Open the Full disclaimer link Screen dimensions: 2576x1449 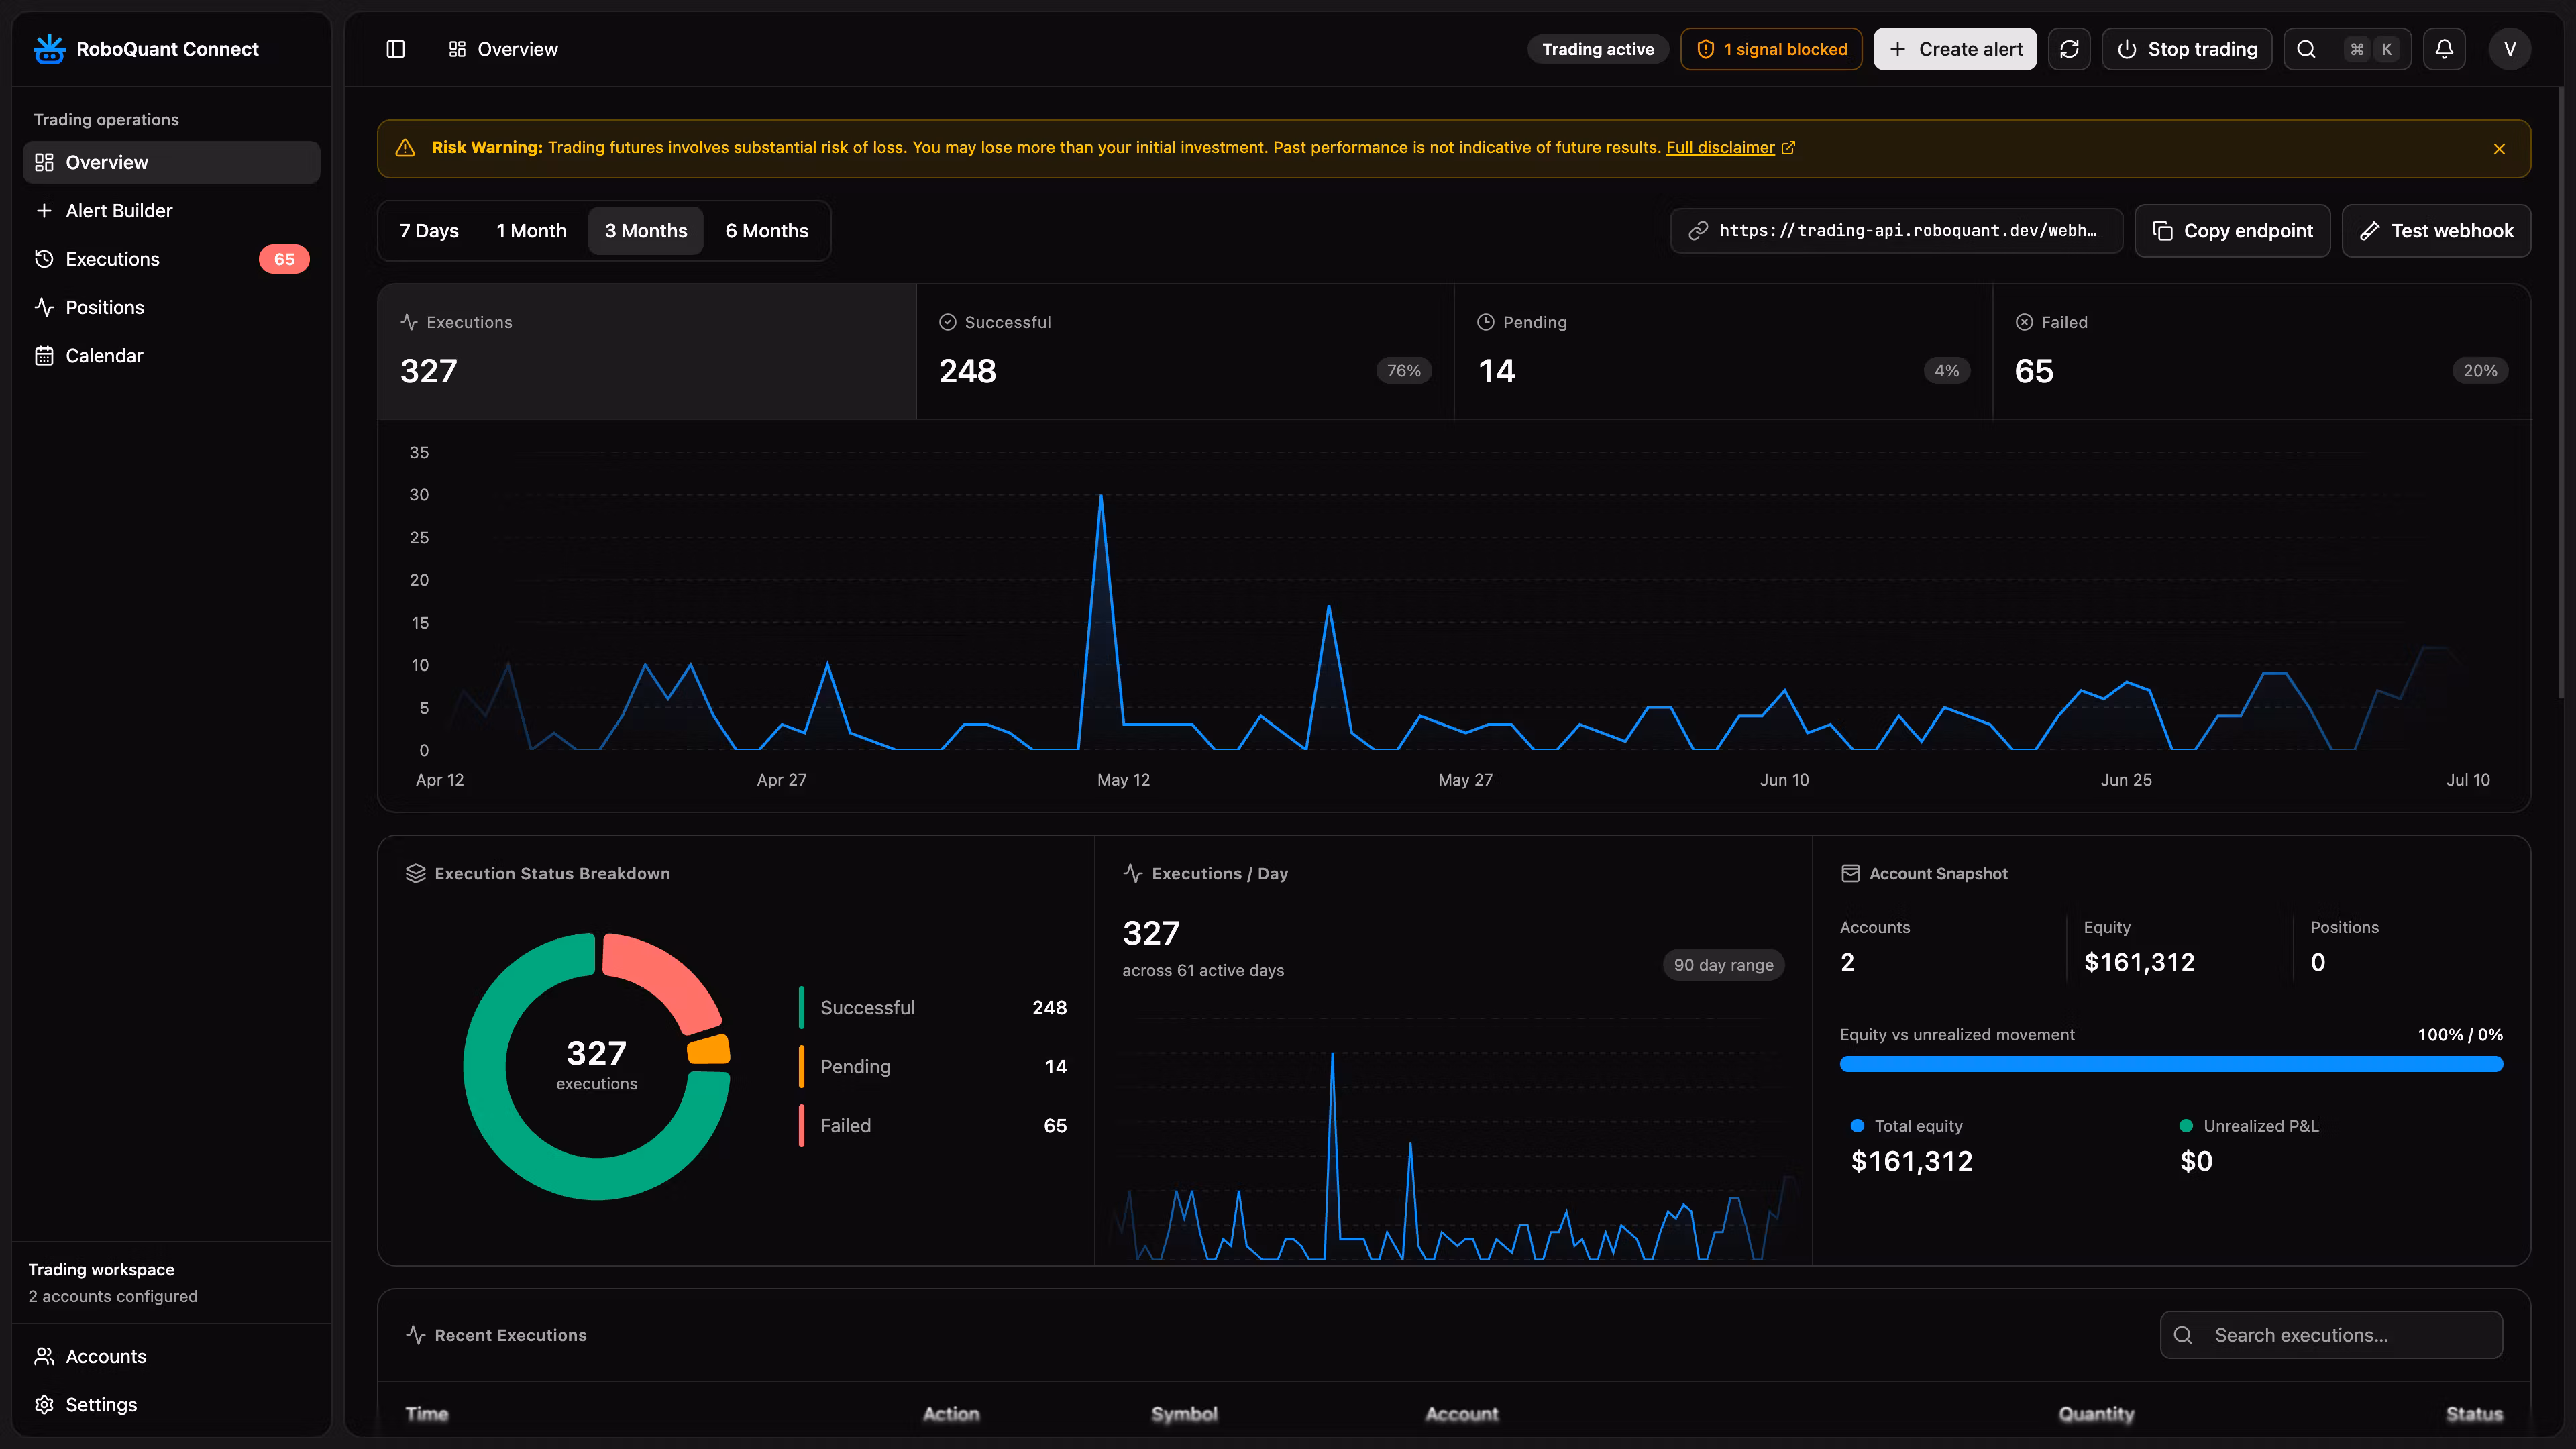click(1720, 148)
